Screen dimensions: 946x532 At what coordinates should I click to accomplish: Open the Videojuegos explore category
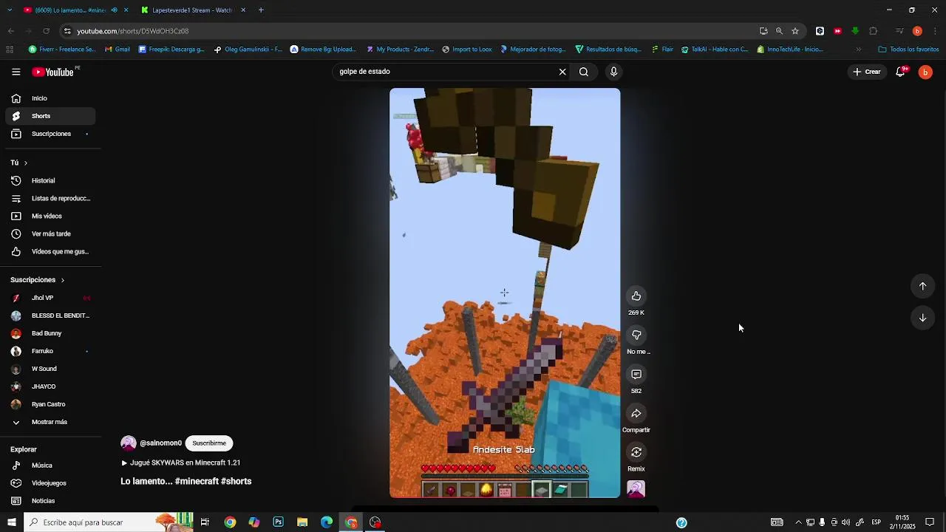coord(50,483)
